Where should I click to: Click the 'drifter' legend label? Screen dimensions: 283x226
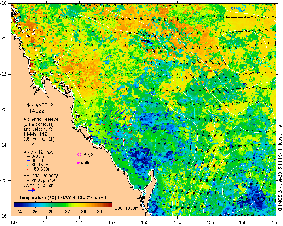86,163
